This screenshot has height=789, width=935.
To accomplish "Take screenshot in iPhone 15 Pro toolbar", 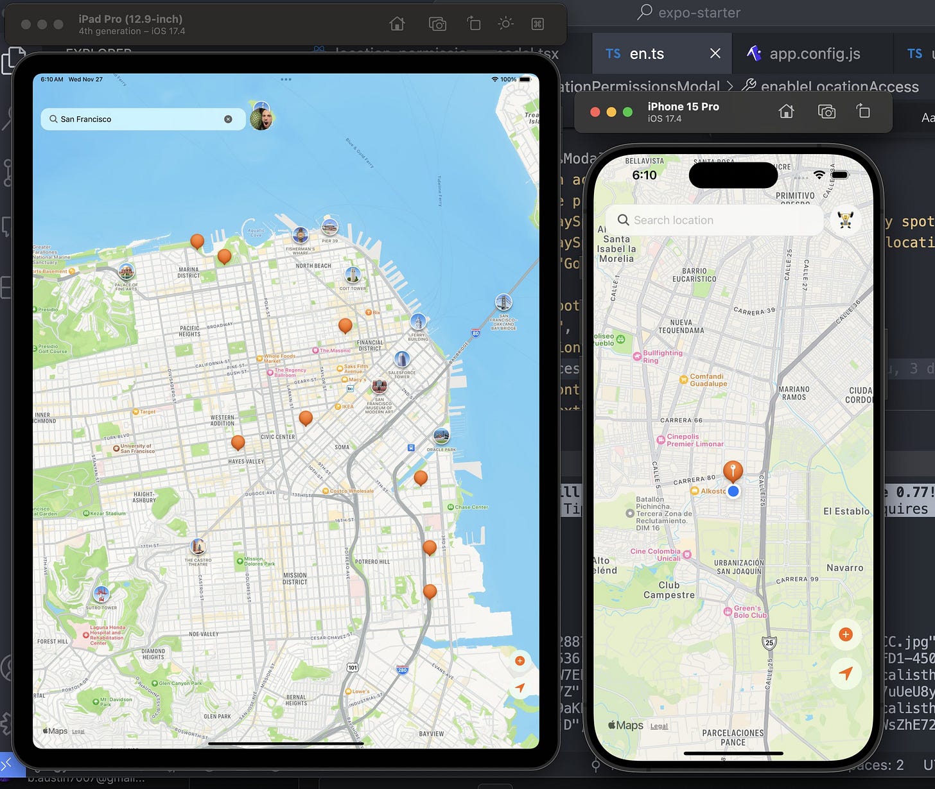I will click(826, 112).
